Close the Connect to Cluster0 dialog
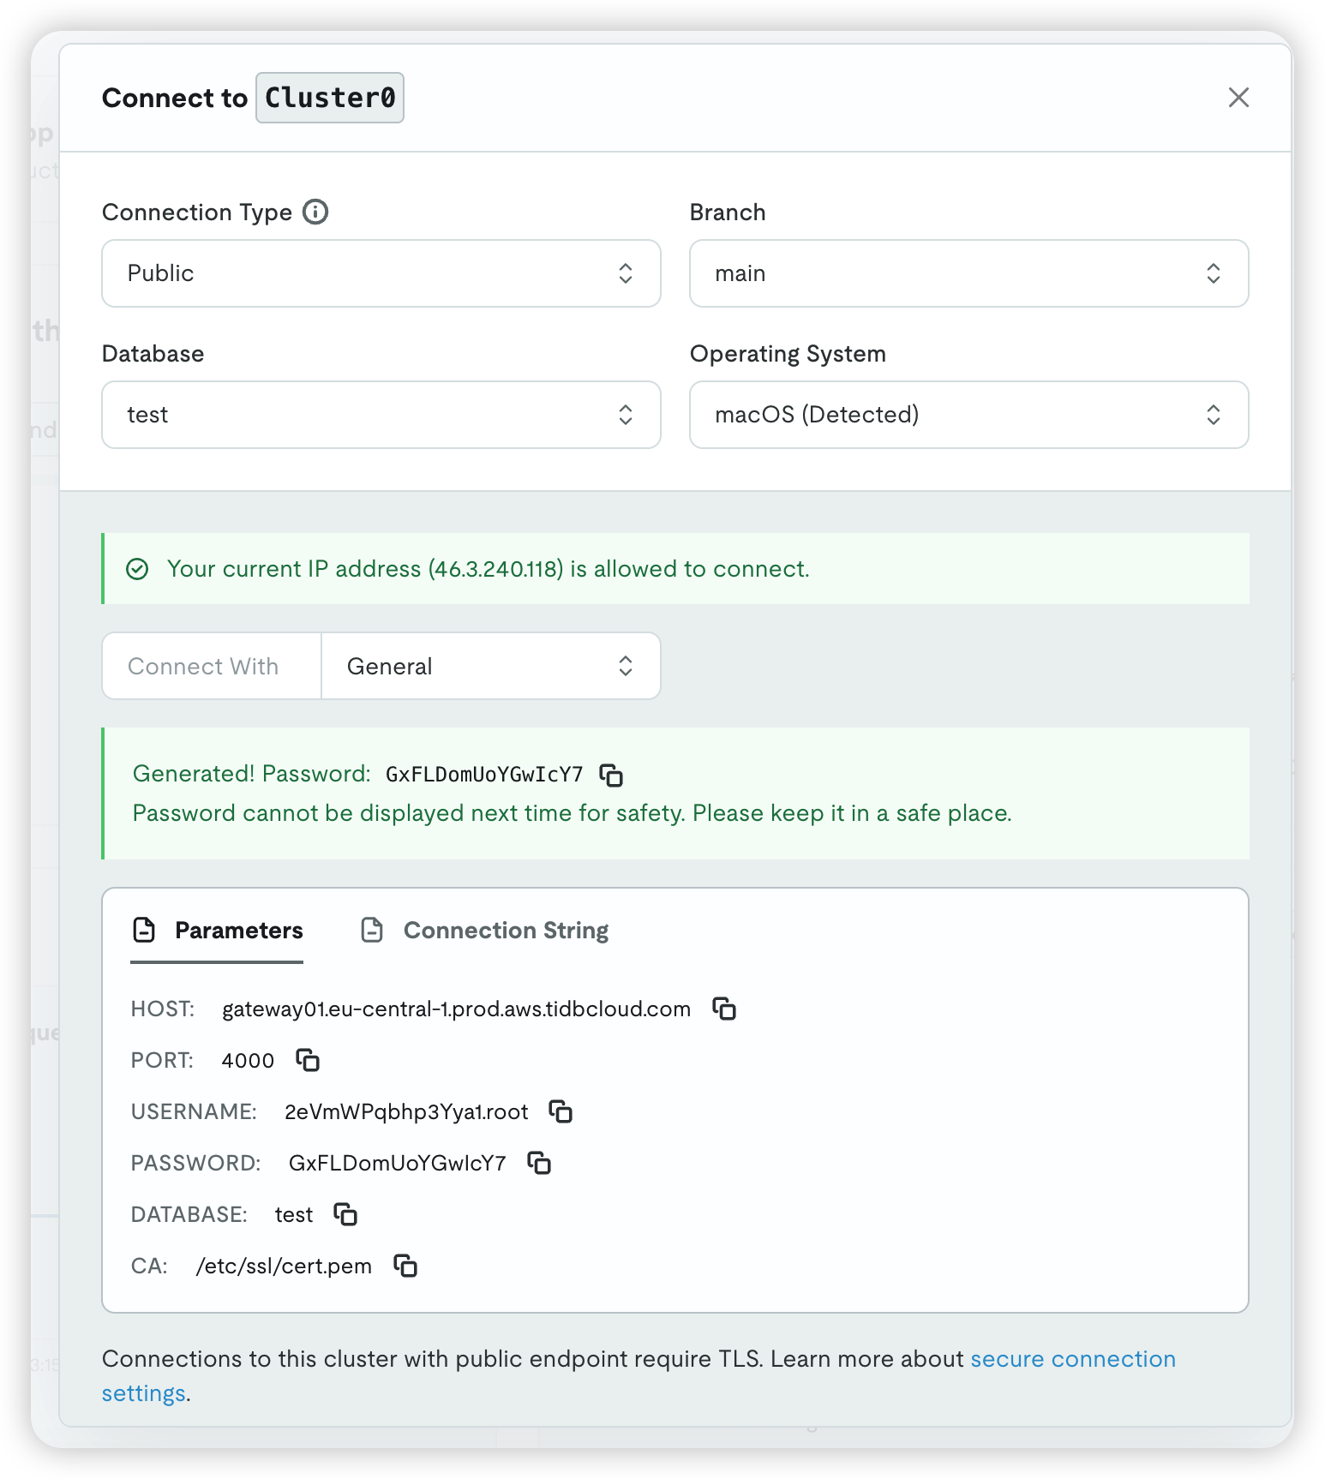This screenshot has height=1479, width=1325. point(1238,98)
